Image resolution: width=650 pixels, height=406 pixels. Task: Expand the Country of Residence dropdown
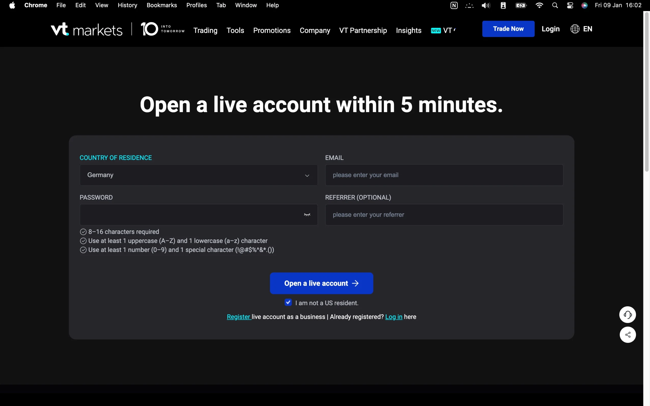coord(199,175)
